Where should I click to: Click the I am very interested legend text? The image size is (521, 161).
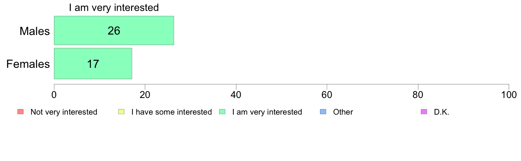[267, 112]
